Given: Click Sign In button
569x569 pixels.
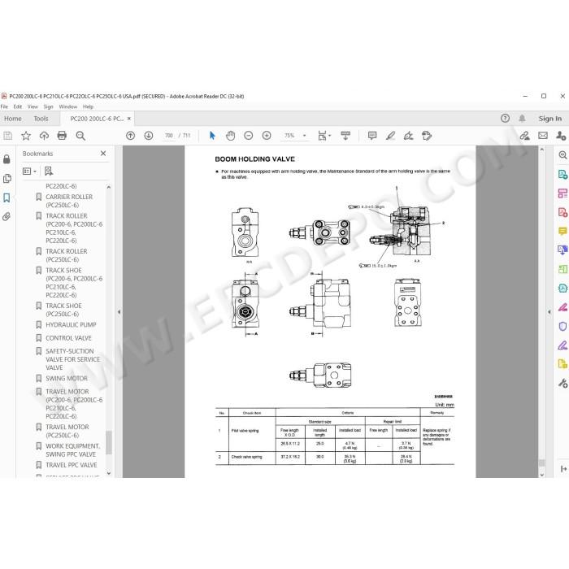Looking at the screenshot, I should [x=550, y=119].
